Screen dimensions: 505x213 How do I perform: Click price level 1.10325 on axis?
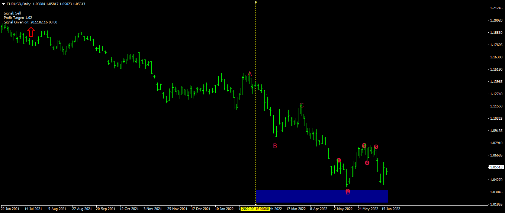496,119
